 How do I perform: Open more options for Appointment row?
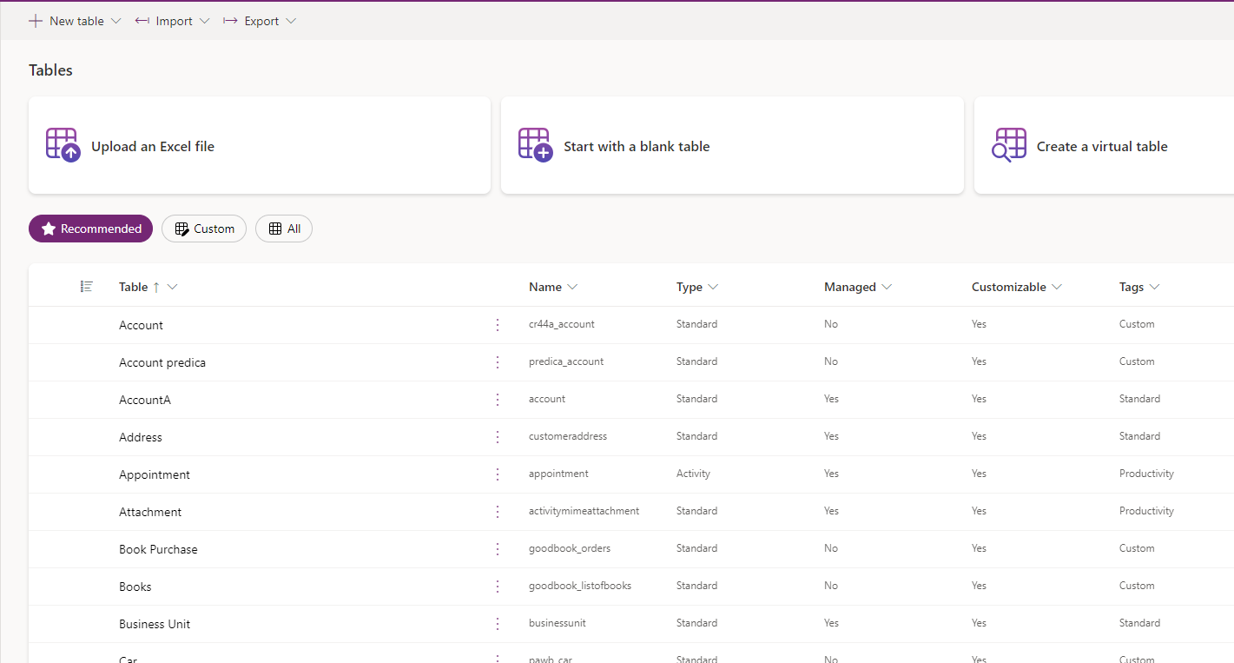[x=498, y=474]
